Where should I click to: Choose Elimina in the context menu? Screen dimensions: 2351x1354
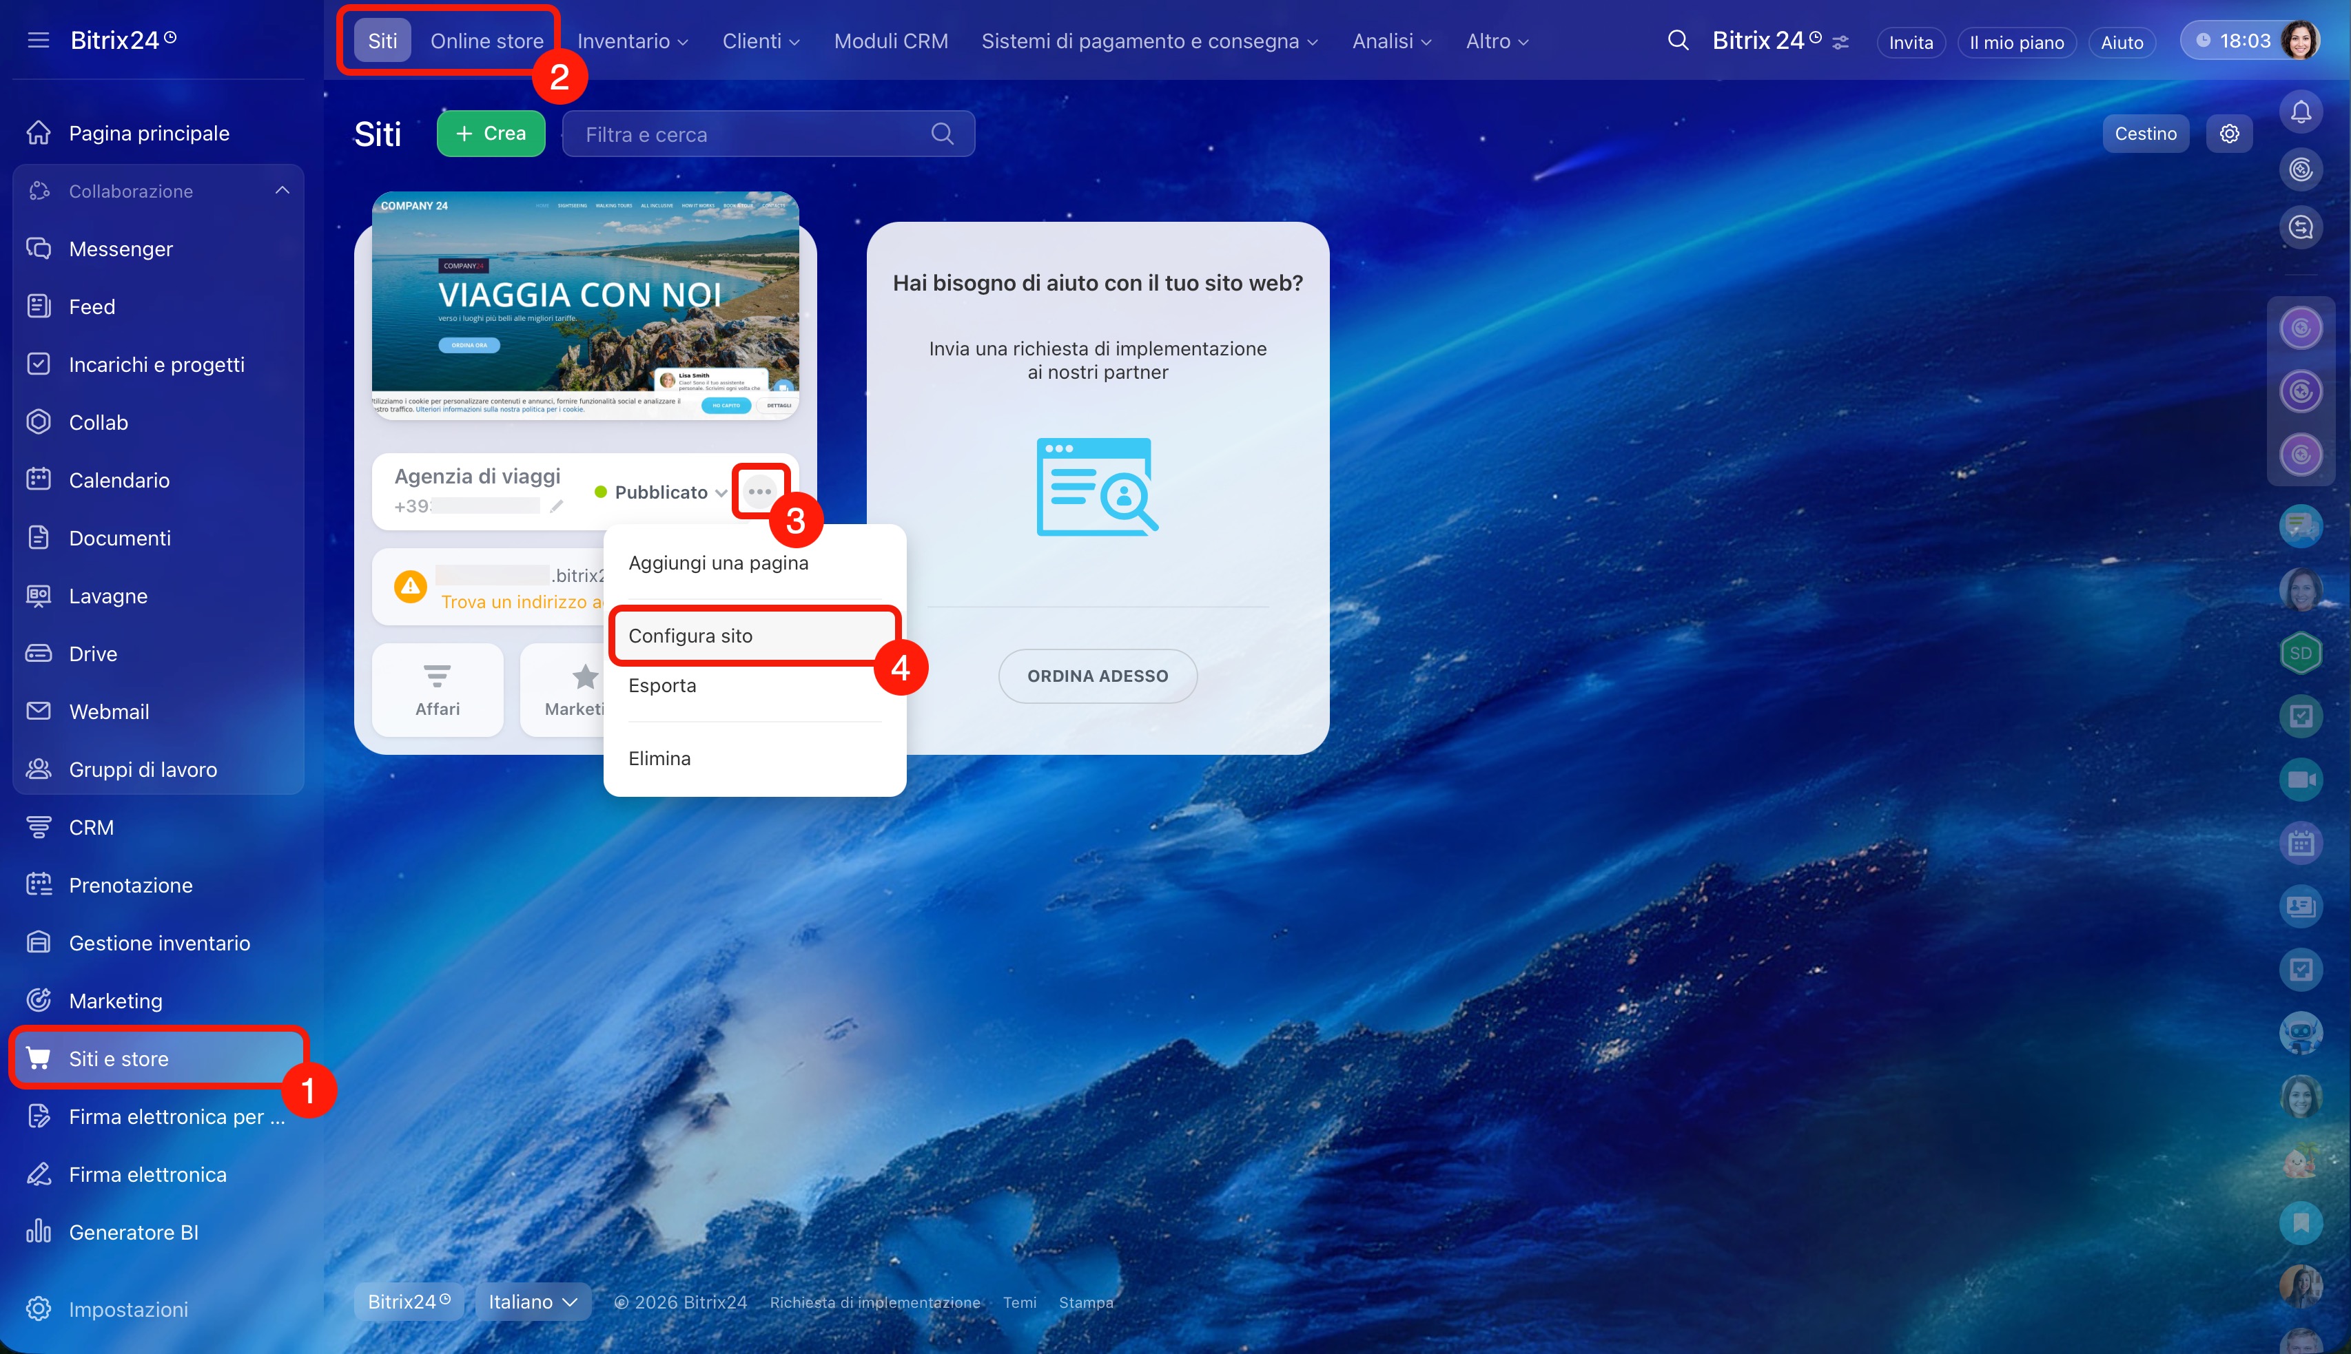click(659, 759)
